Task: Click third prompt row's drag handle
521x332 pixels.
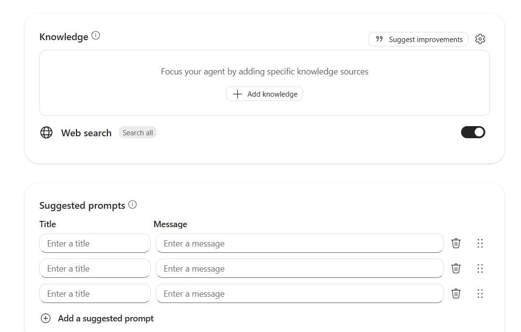Action: 480,293
